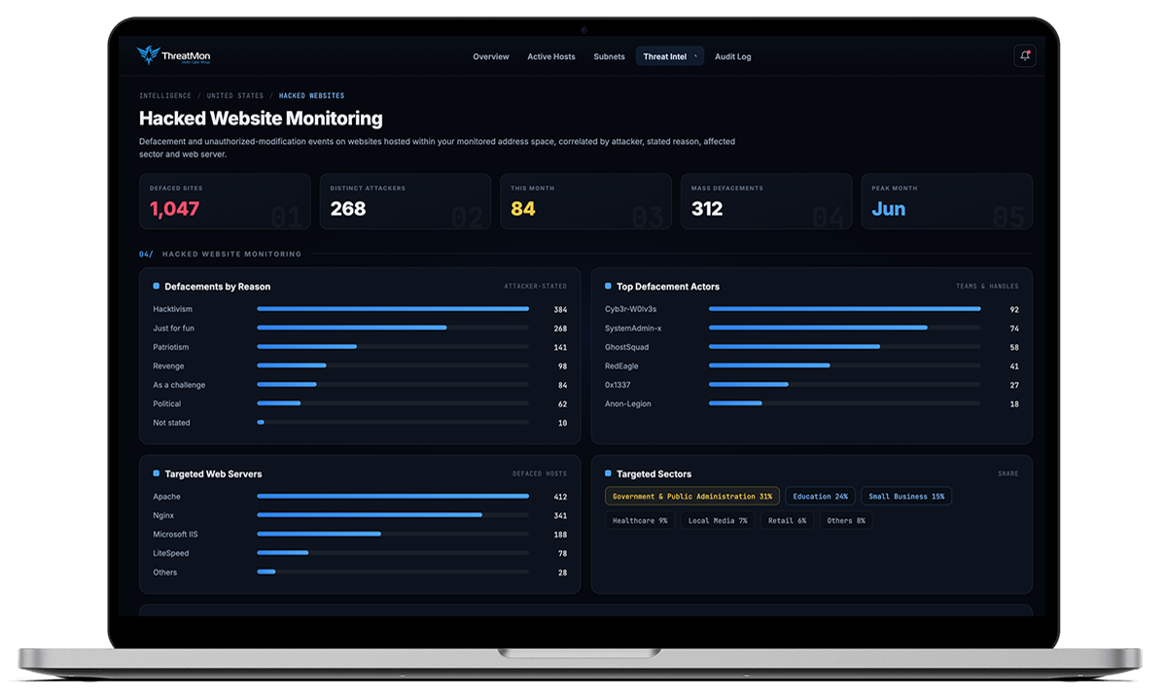Screen dimensions: 1167x696
Task: Click the United States breadcrumb link
Action: [x=235, y=96]
